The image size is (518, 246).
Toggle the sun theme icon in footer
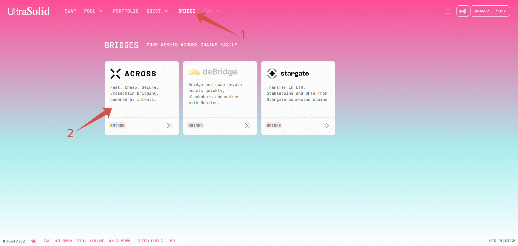tap(34, 241)
